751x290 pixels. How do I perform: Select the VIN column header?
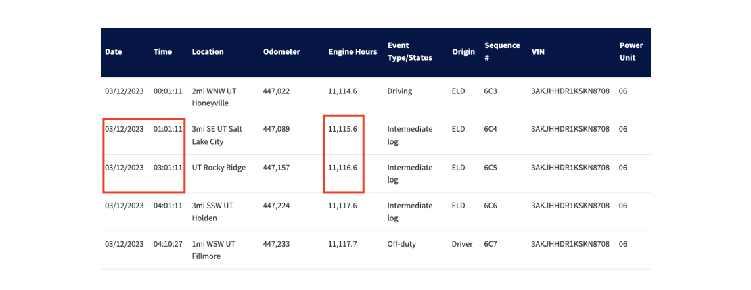(x=538, y=51)
